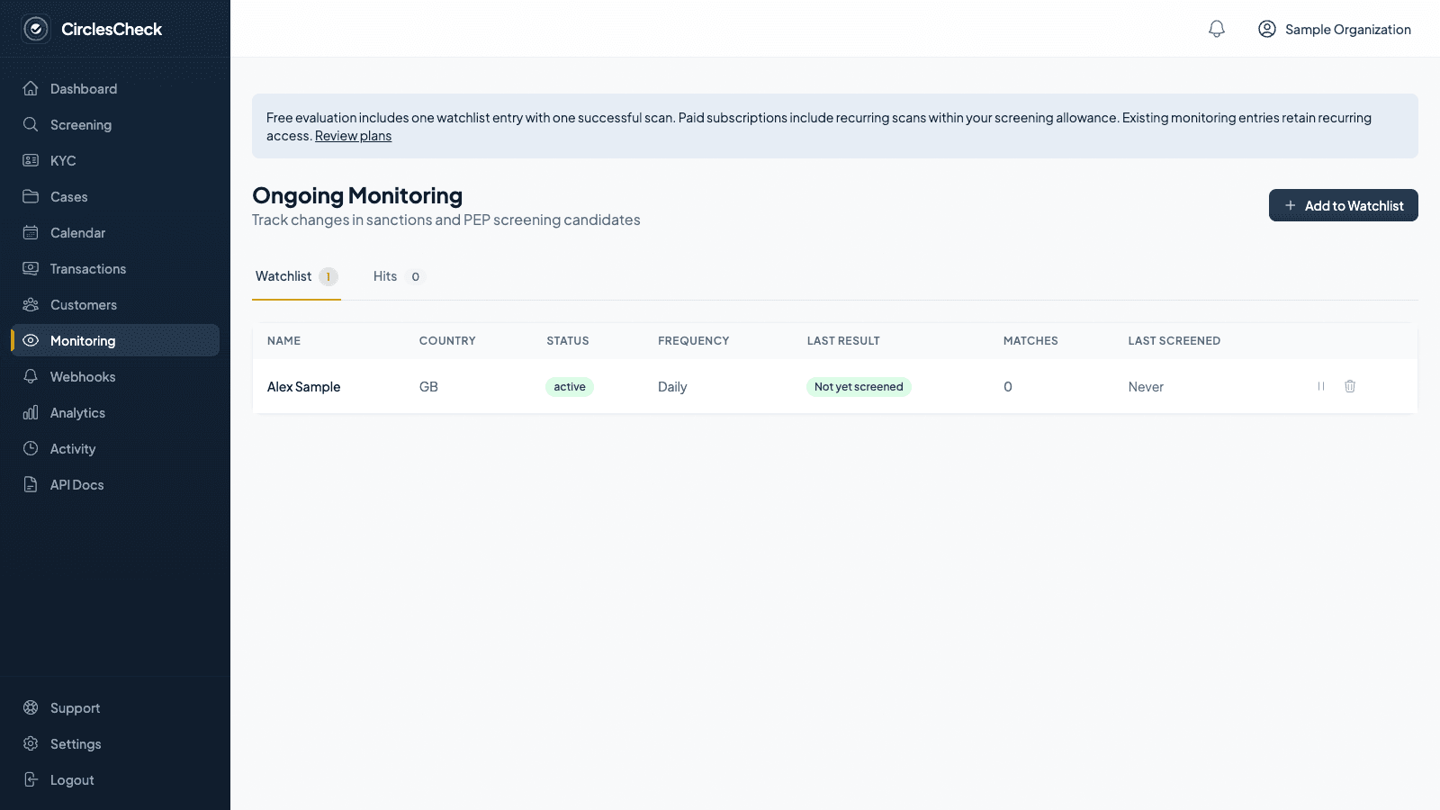Click the Transactions sidebar icon
Screen dimensions: 1440x810
[31, 268]
